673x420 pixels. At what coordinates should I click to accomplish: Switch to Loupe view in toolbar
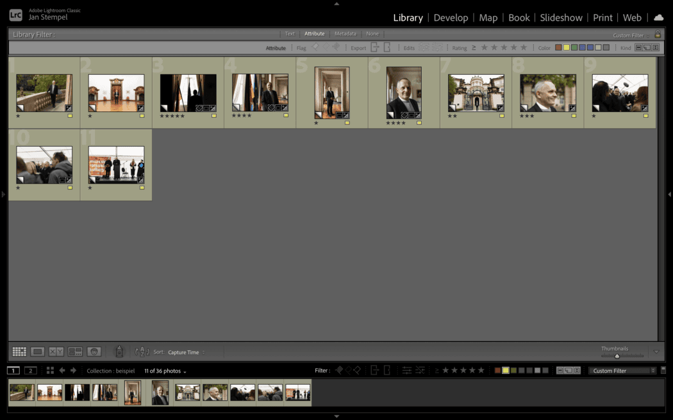(x=38, y=351)
